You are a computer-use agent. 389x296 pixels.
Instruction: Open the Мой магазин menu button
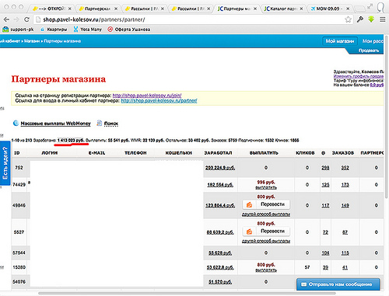tap(340, 41)
